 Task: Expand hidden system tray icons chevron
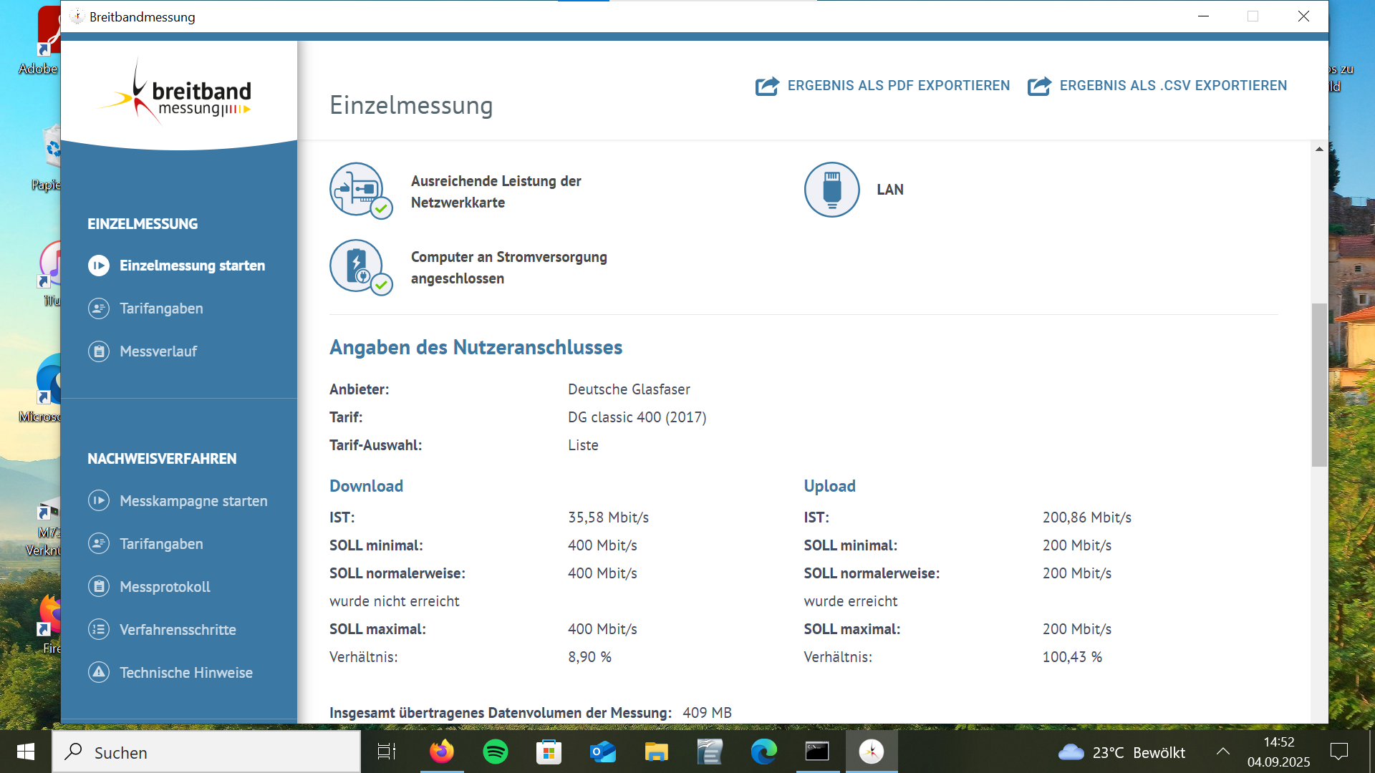pyautogui.click(x=1223, y=752)
